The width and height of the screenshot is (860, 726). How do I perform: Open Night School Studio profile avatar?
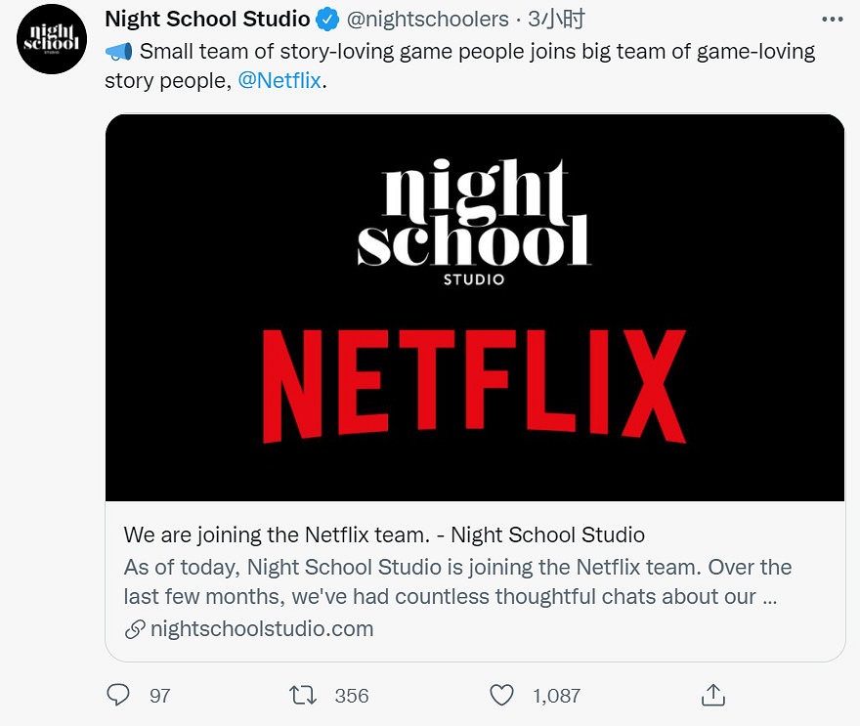51,41
